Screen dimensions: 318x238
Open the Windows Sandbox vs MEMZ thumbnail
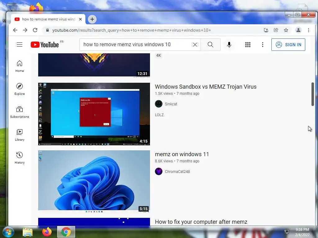[94, 114]
